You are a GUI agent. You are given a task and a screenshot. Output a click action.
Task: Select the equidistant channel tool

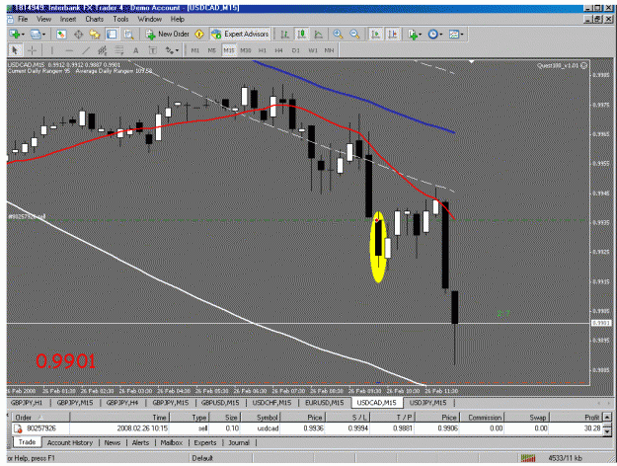coord(103,50)
